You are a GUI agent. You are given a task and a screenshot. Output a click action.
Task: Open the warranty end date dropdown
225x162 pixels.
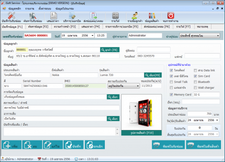pos(217,134)
